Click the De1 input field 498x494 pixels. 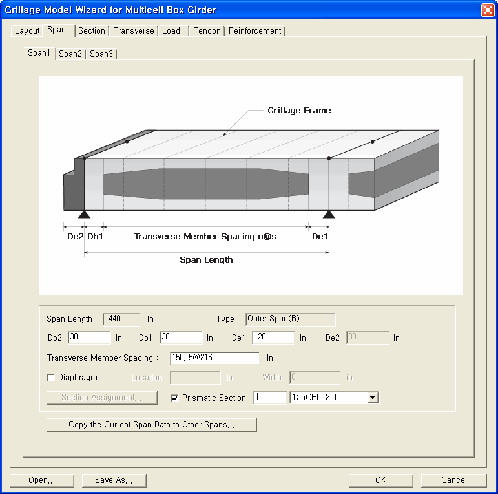pos(273,338)
